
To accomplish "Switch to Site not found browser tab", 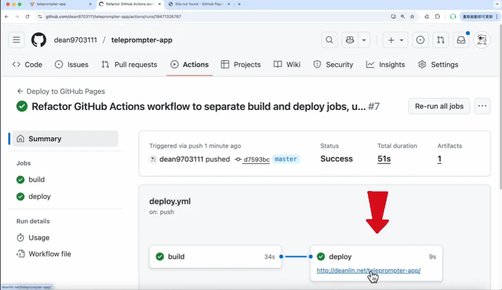I will pyautogui.click(x=198, y=4).
